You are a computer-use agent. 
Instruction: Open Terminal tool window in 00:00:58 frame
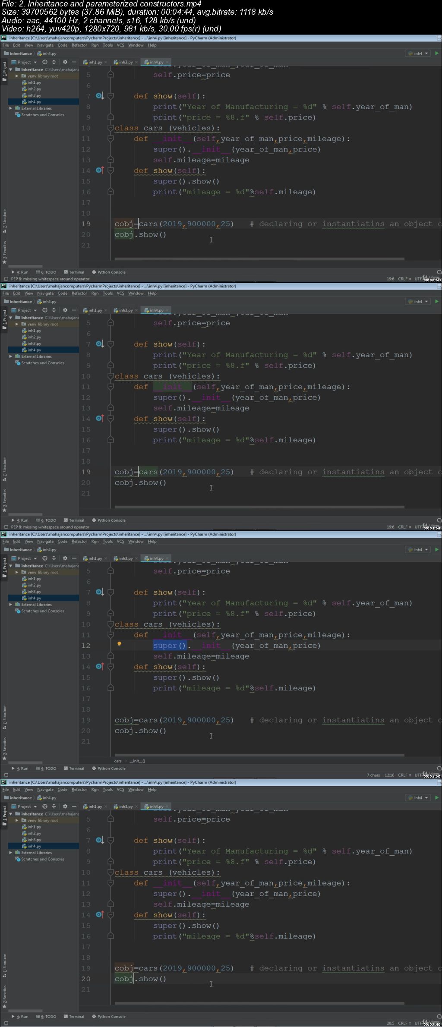[x=74, y=272]
